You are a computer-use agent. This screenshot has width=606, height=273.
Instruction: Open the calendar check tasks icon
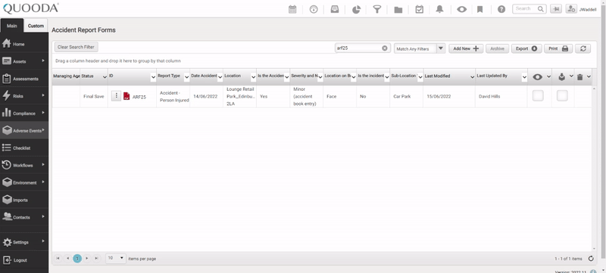tap(420, 9)
